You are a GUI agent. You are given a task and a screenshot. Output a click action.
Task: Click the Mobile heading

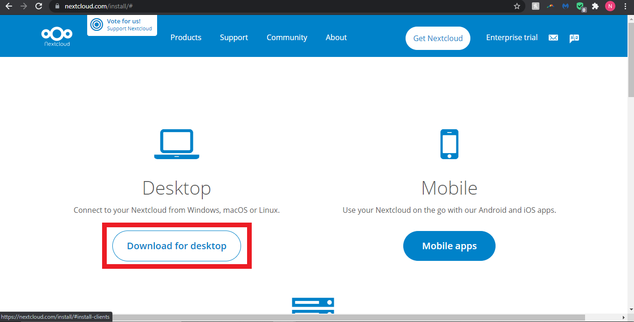tap(449, 188)
